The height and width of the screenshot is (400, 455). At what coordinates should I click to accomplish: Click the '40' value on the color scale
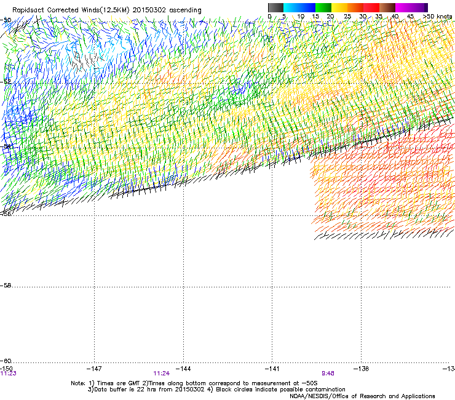(x=395, y=17)
